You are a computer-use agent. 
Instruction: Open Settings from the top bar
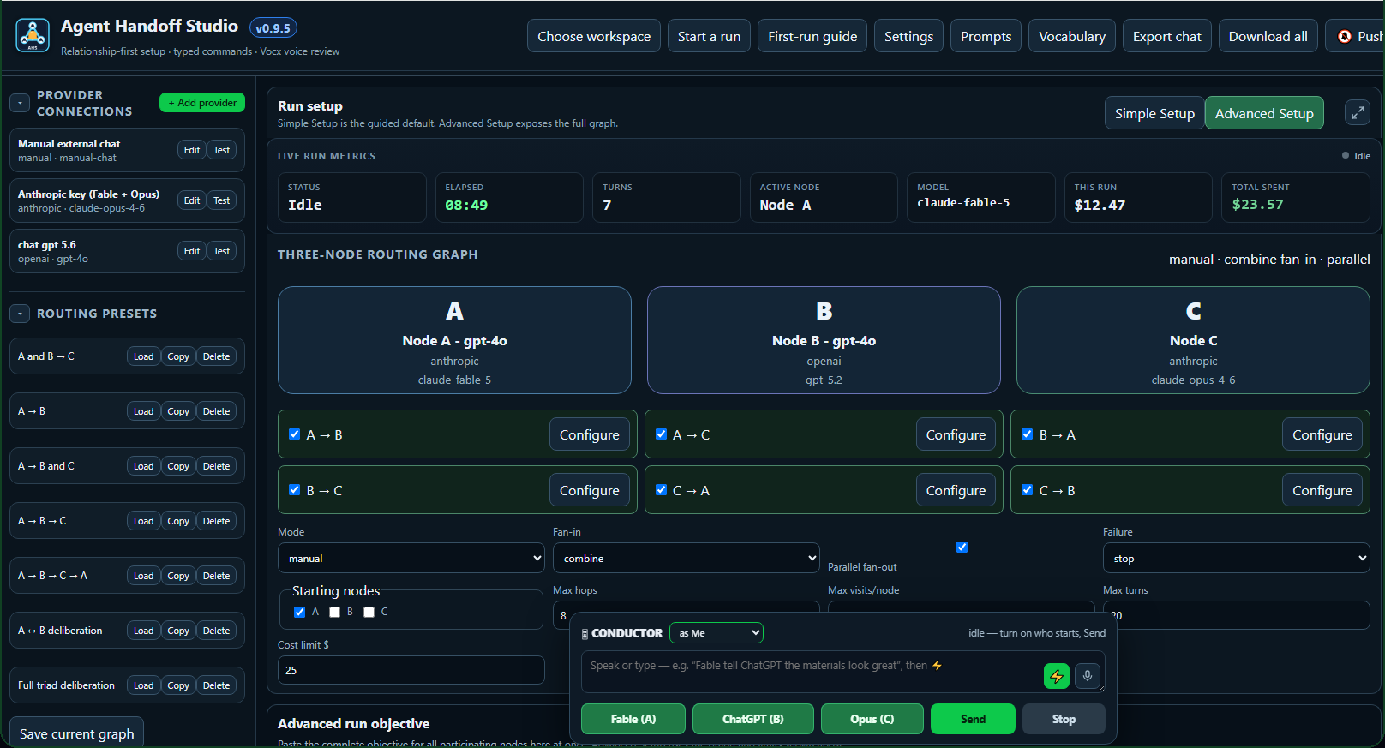[908, 36]
